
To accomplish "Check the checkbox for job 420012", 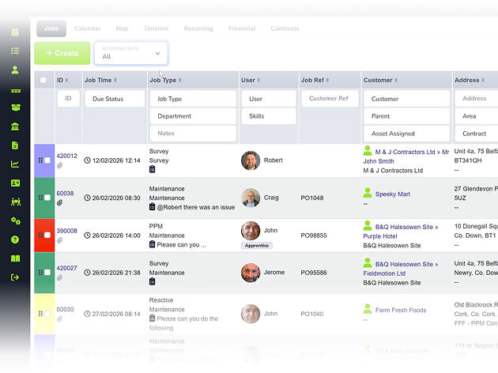I will click(x=47, y=160).
